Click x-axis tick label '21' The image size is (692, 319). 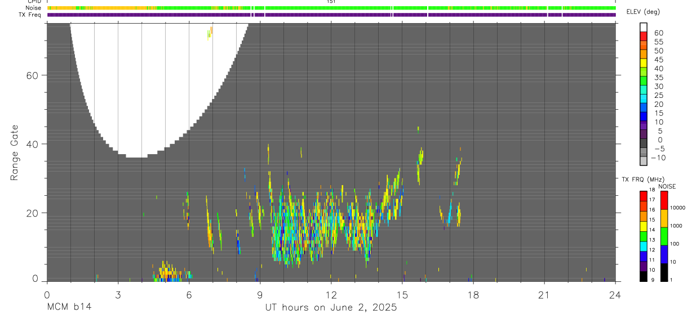click(x=544, y=295)
